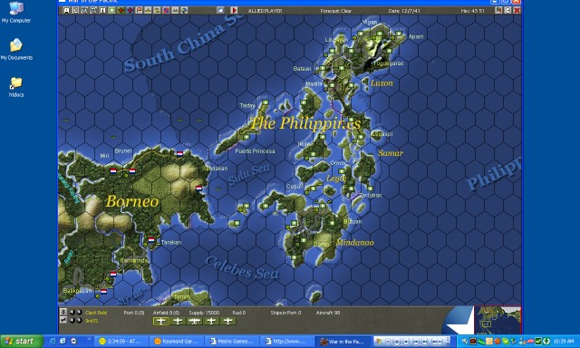580x348 pixels.
Task: Open the Windows Start menu
Action: tap(22, 341)
